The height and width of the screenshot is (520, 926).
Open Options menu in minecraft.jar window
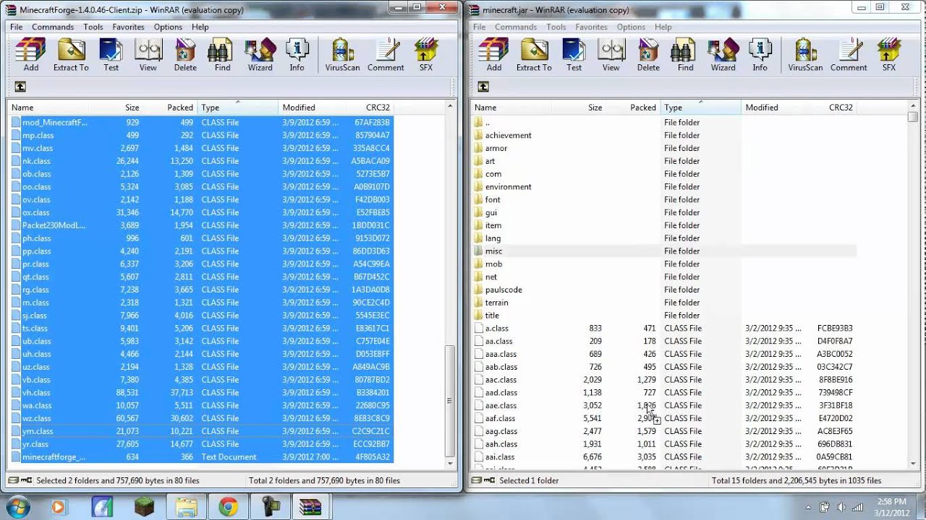pyautogui.click(x=631, y=27)
